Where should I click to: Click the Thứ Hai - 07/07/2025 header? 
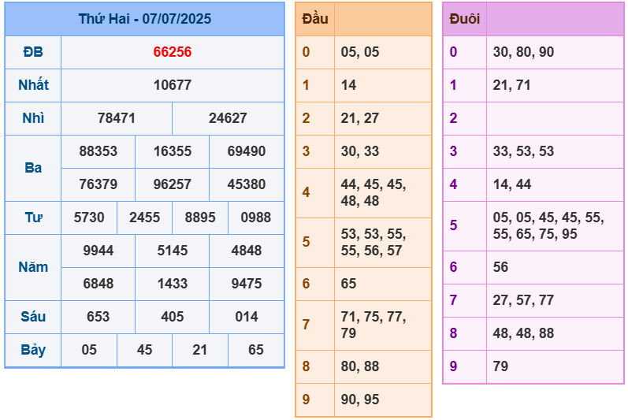pos(144,19)
